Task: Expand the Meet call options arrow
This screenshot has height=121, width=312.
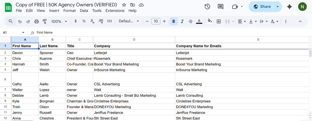Action: point(242,7)
